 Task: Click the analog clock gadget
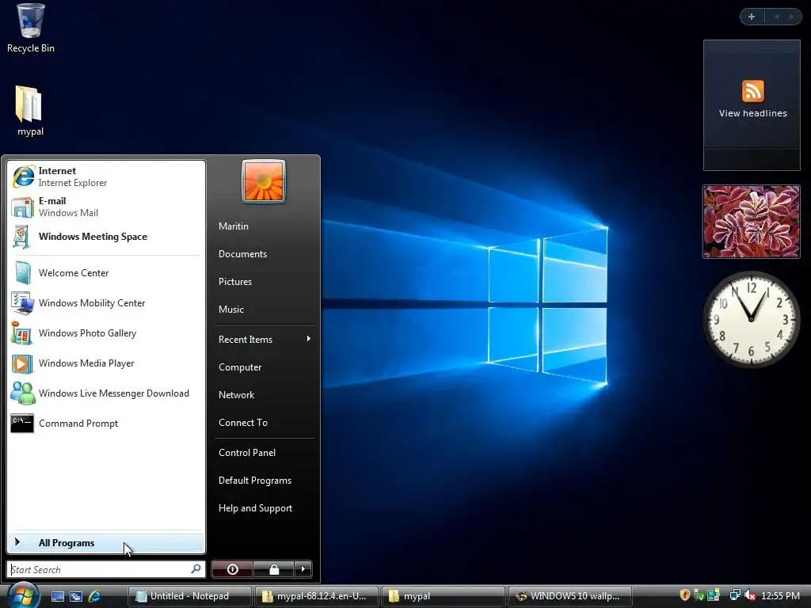(752, 319)
